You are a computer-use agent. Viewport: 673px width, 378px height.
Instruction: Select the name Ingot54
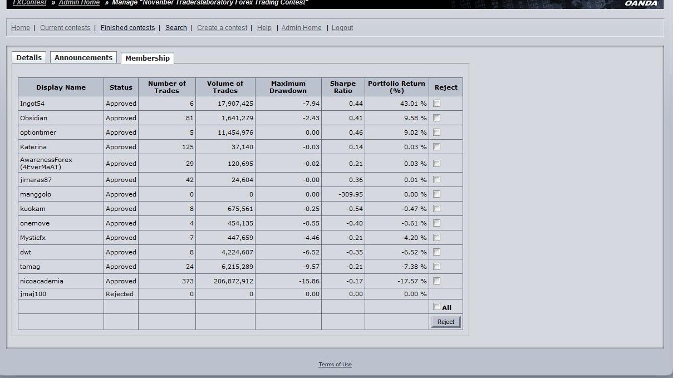(32, 104)
